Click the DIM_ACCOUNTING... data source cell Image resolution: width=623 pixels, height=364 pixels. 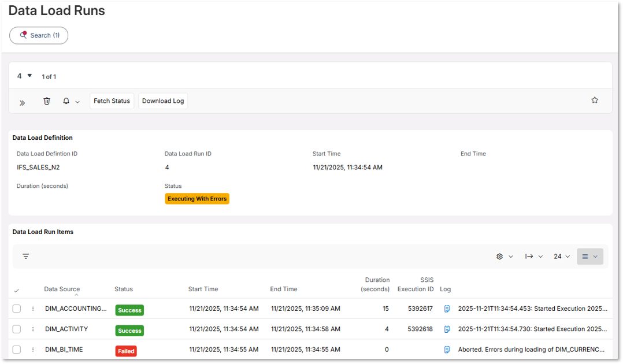point(76,309)
